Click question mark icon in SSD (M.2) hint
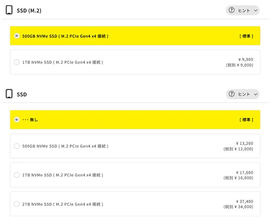The height and width of the screenshot is (224, 271). [231, 10]
